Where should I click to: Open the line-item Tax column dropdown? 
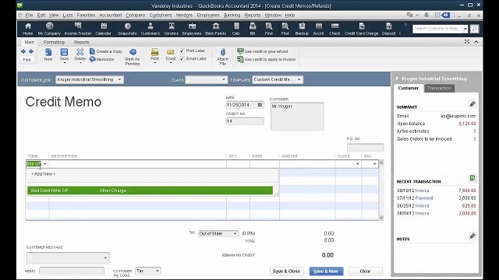click(x=374, y=164)
